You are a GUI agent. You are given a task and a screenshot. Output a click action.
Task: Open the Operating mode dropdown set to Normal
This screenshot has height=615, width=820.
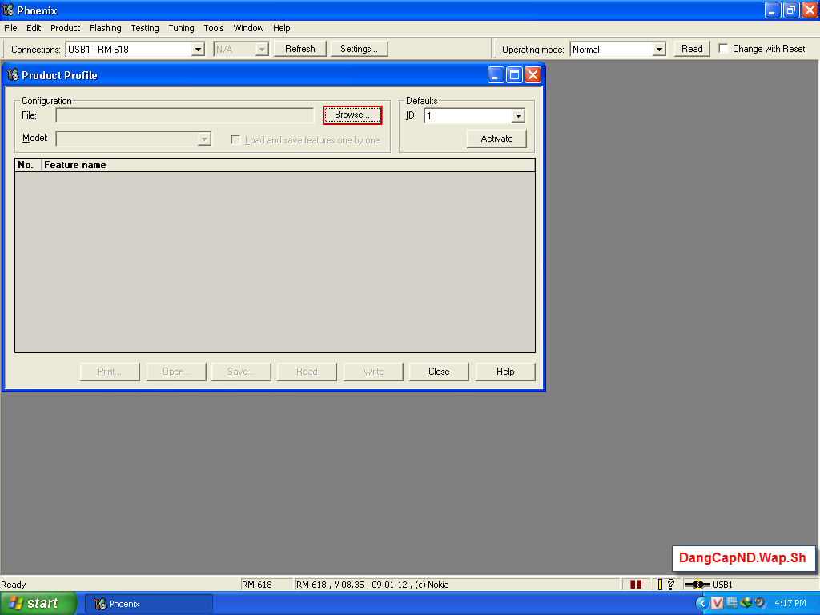tap(659, 49)
